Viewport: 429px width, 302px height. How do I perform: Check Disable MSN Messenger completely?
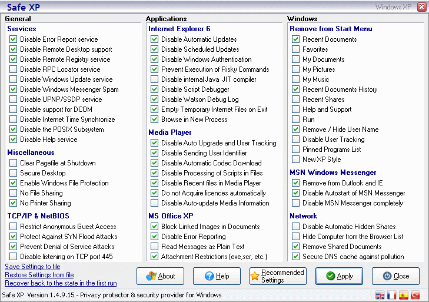[295, 203]
